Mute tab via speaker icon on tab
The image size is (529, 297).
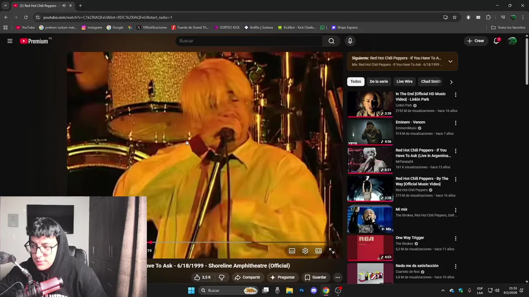pyautogui.click(x=64, y=6)
